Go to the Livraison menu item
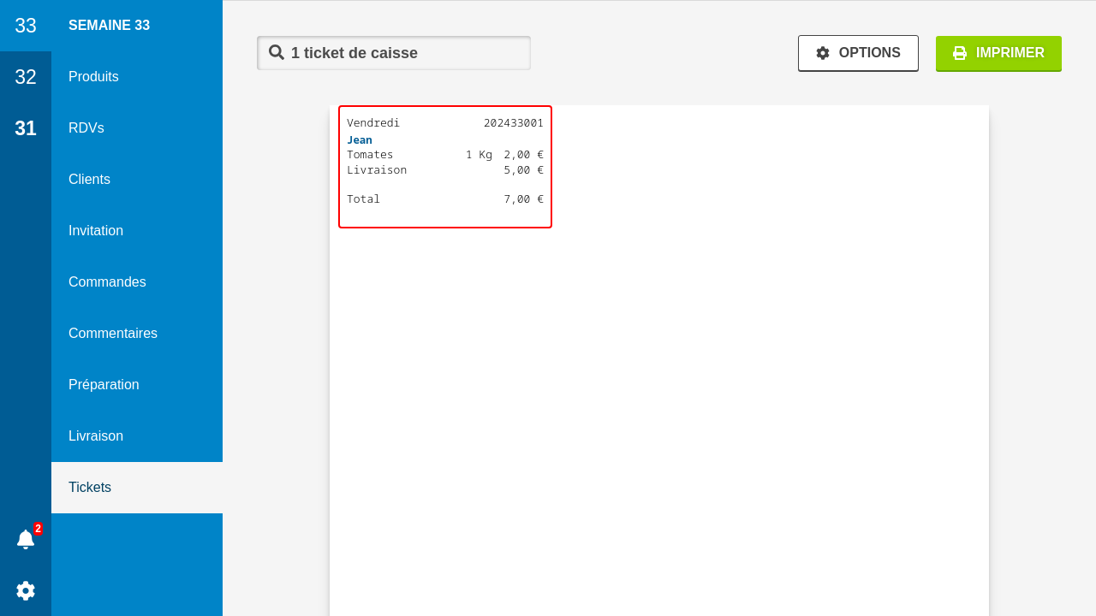This screenshot has width=1096, height=616. point(96,436)
